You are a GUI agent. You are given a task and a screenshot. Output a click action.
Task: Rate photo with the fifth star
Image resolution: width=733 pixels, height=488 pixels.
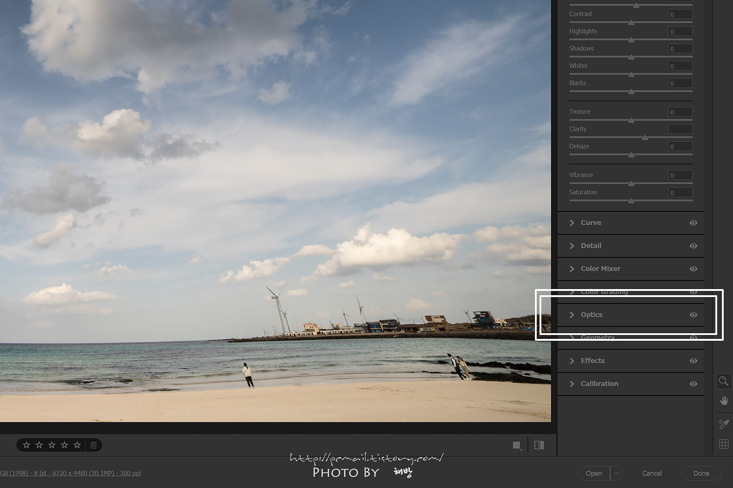(77, 445)
